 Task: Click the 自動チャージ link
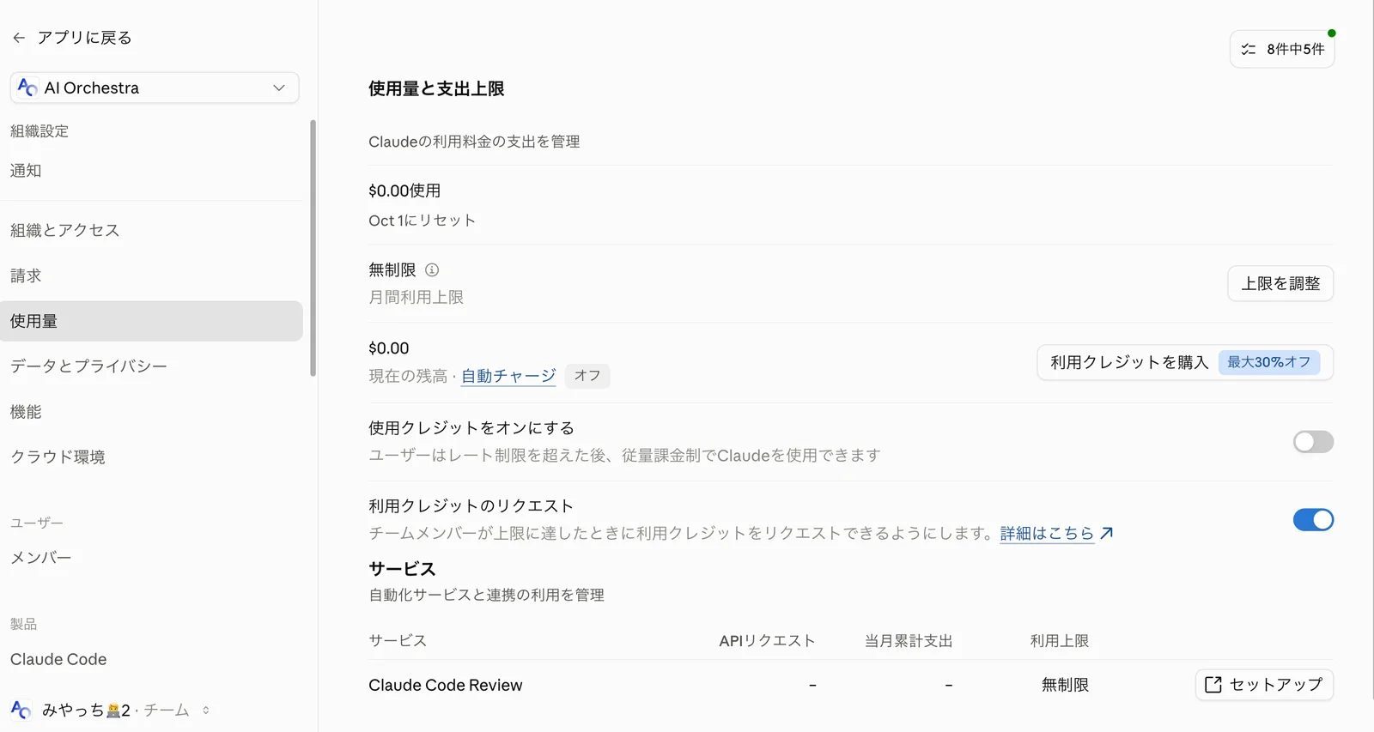click(508, 376)
